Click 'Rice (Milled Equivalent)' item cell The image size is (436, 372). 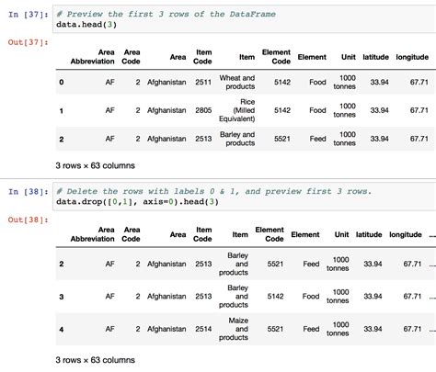click(x=237, y=110)
